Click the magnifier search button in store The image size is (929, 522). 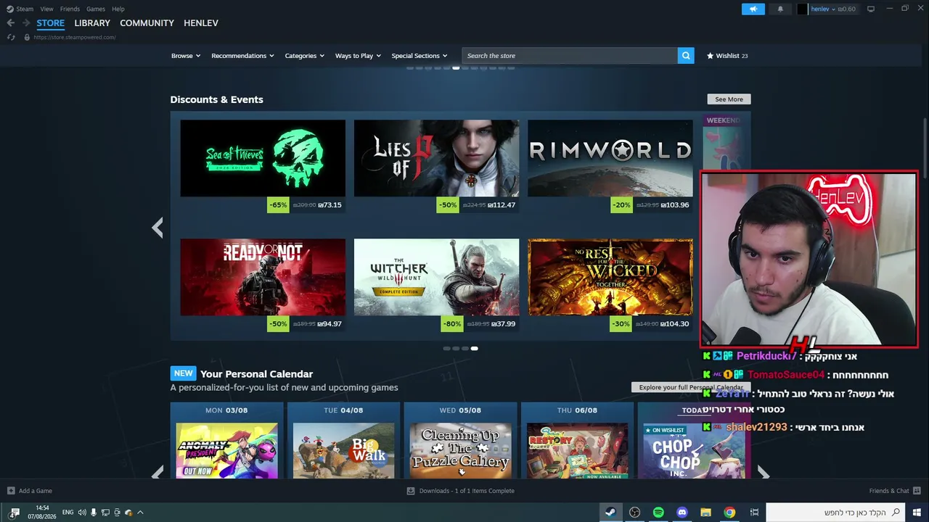pos(686,56)
